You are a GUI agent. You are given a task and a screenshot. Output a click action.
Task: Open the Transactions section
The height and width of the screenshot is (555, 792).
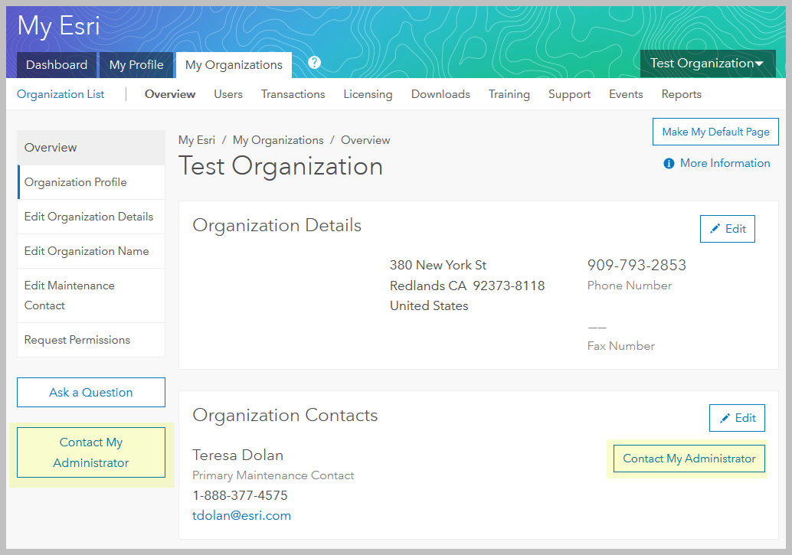[293, 94]
